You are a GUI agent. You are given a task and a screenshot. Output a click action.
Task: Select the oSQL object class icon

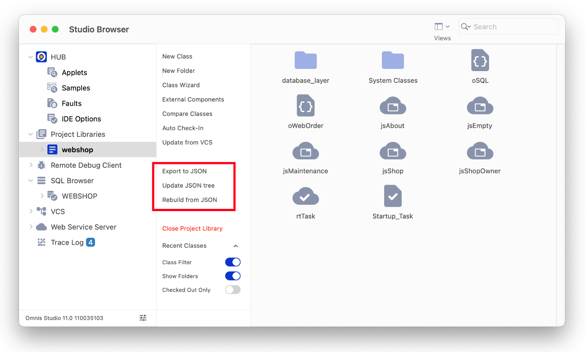480,60
